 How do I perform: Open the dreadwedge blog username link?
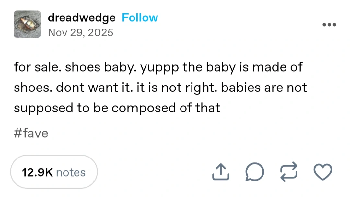[81, 18]
